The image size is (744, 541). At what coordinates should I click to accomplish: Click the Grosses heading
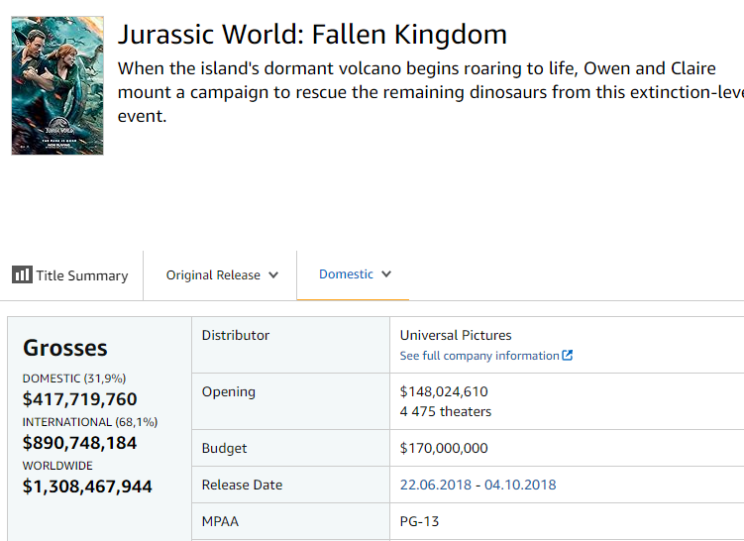click(x=65, y=348)
